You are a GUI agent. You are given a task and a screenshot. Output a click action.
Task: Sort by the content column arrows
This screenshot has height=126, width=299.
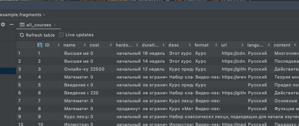click(x=295, y=45)
